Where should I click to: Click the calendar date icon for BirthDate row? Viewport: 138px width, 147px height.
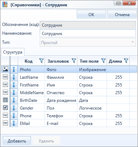click(x=5, y=100)
